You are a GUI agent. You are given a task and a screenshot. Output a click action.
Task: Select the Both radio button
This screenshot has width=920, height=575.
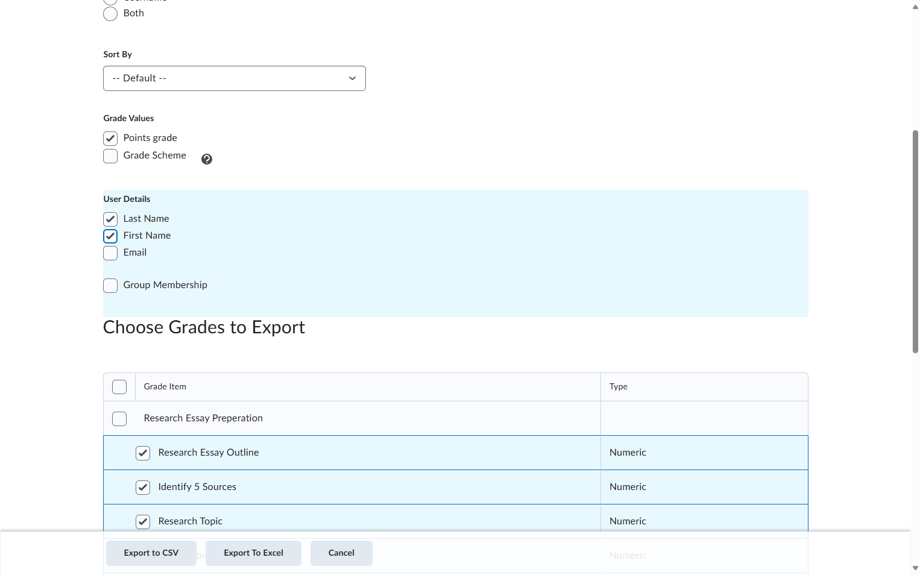tap(110, 14)
